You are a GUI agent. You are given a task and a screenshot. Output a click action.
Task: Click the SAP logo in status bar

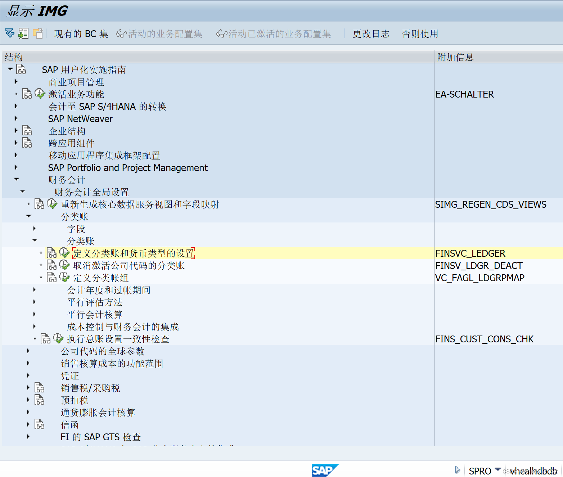(x=325, y=470)
